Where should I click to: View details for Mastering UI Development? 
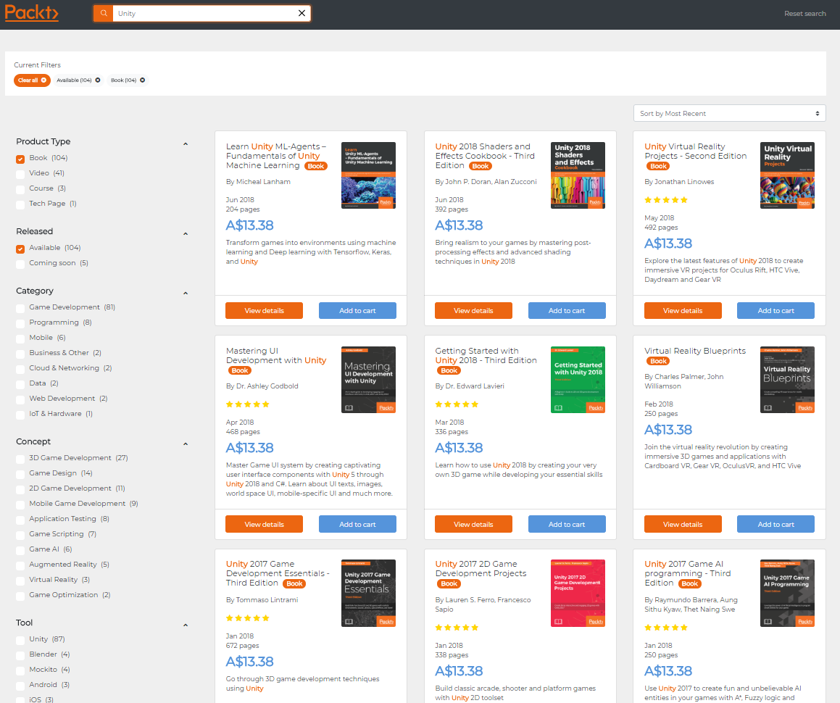[264, 524]
